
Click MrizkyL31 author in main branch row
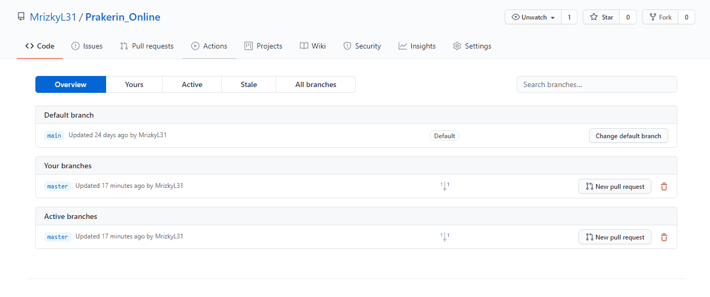point(153,135)
